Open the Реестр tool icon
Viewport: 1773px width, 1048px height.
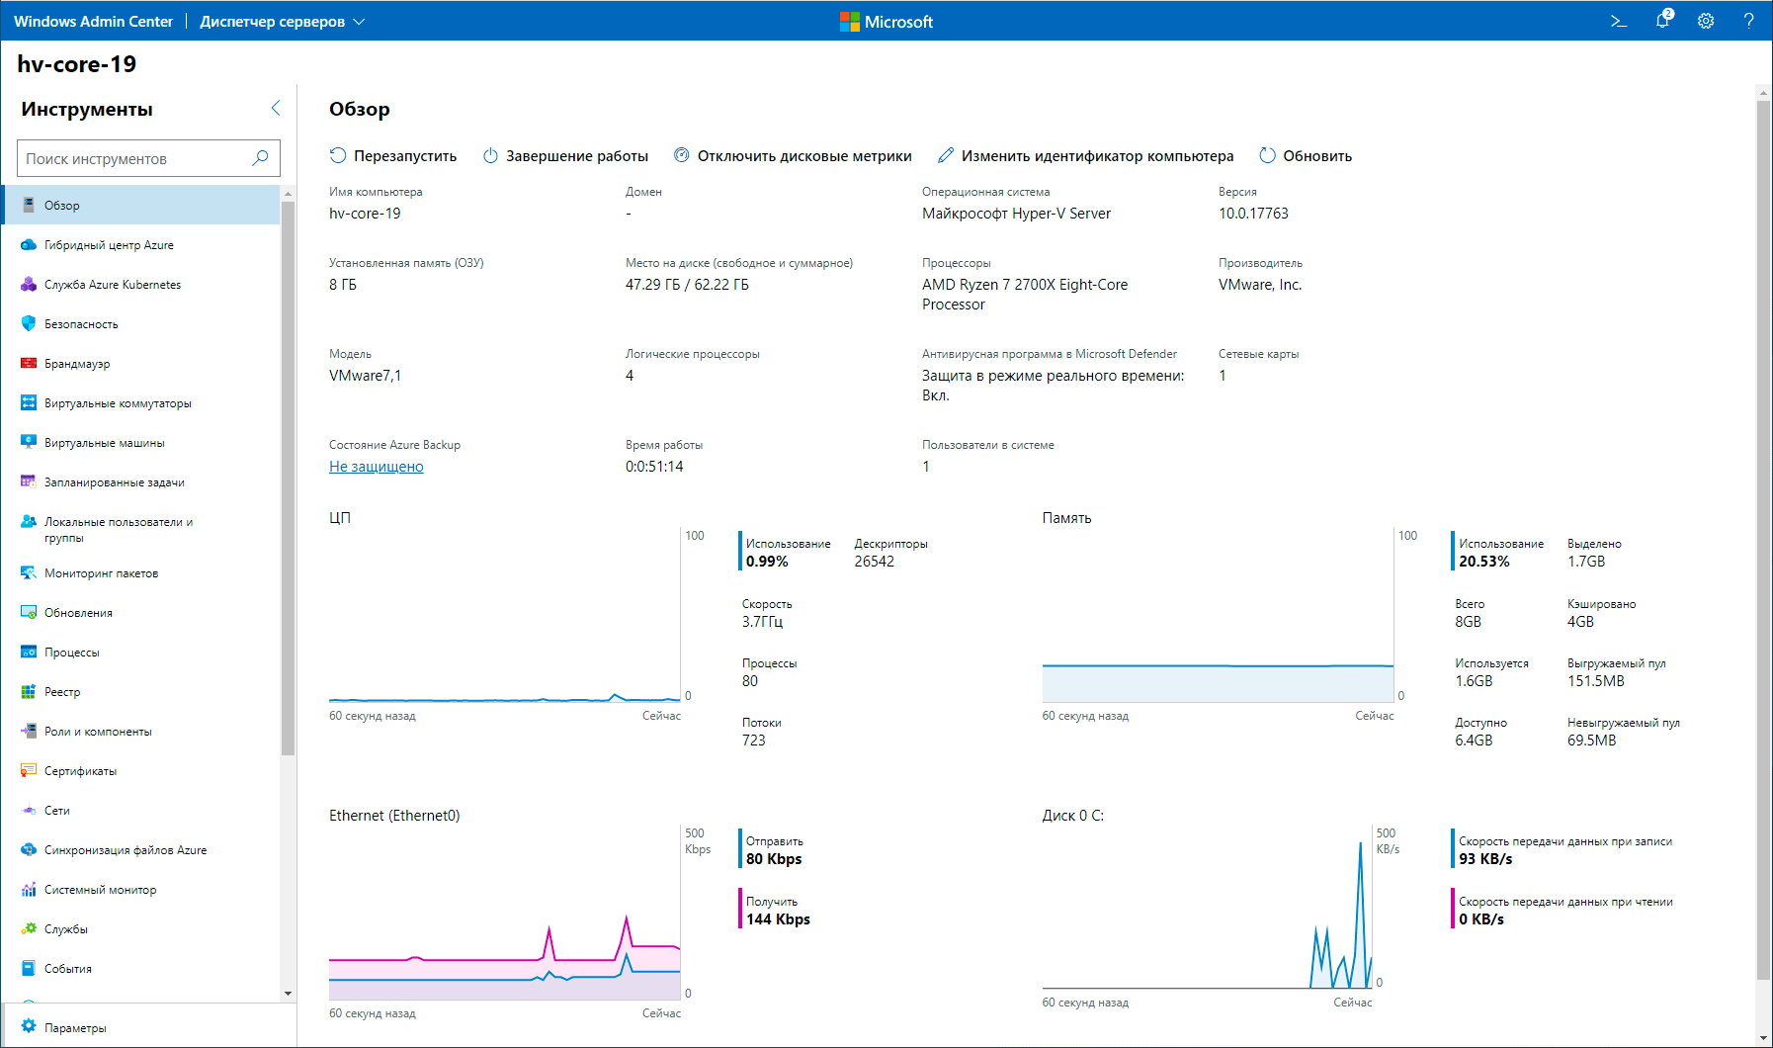pyautogui.click(x=29, y=692)
